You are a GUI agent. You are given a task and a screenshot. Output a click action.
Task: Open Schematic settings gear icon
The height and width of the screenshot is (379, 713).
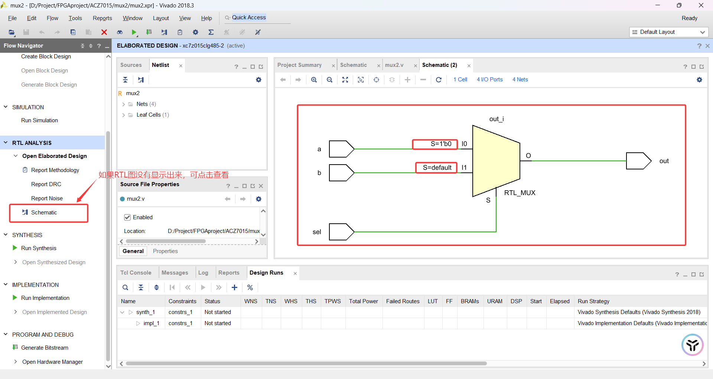(699, 80)
